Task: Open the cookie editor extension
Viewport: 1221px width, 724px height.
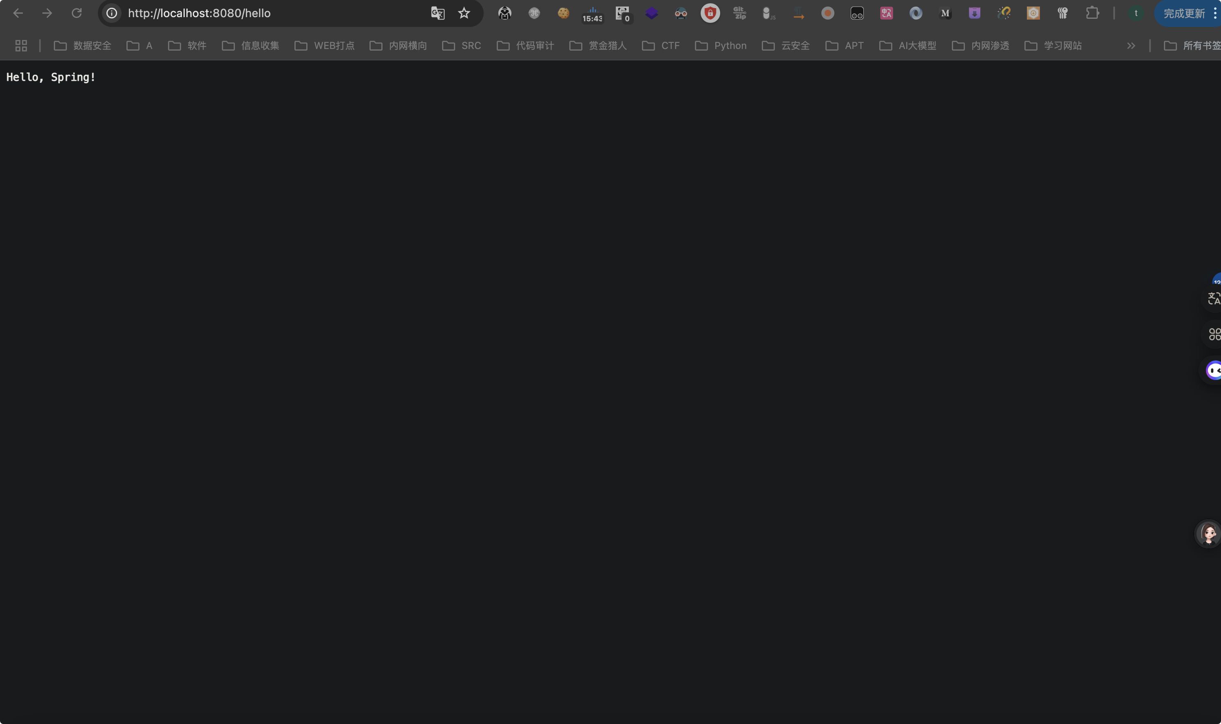Action: (564, 13)
